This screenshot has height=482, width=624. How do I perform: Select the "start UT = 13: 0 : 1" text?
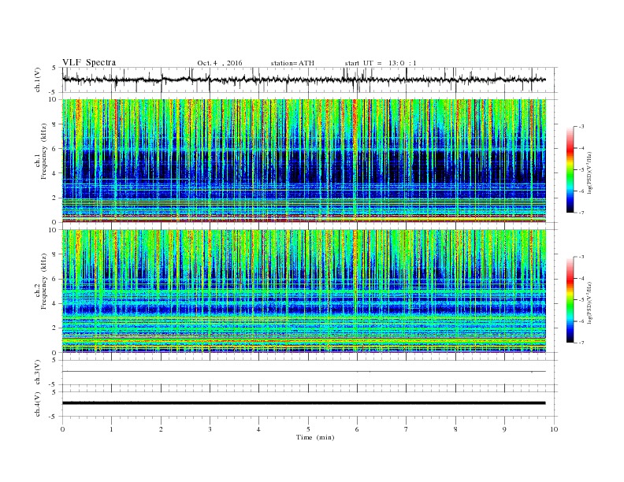click(381, 63)
